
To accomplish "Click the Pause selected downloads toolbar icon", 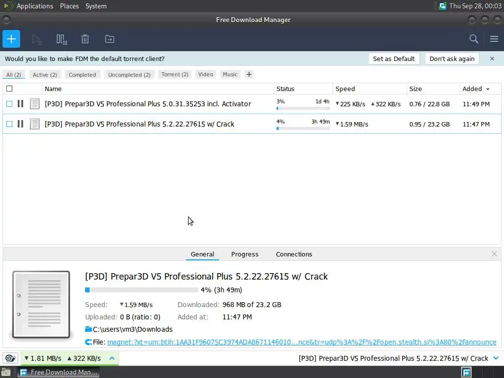I will tap(62, 39).
